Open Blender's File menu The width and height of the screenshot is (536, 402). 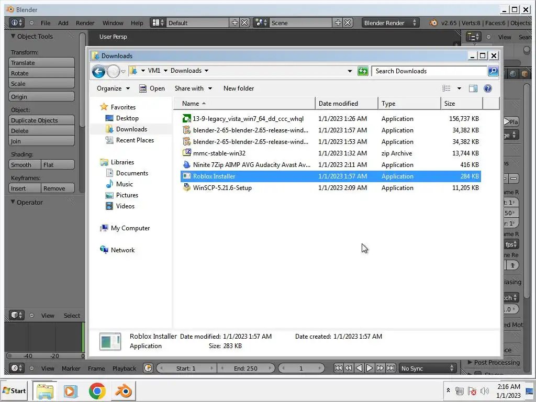(46, 23)
